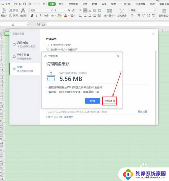Expand the quick access toolbar customize arrow
Viewport: 169px width, 181px height.
pos(44,4)
